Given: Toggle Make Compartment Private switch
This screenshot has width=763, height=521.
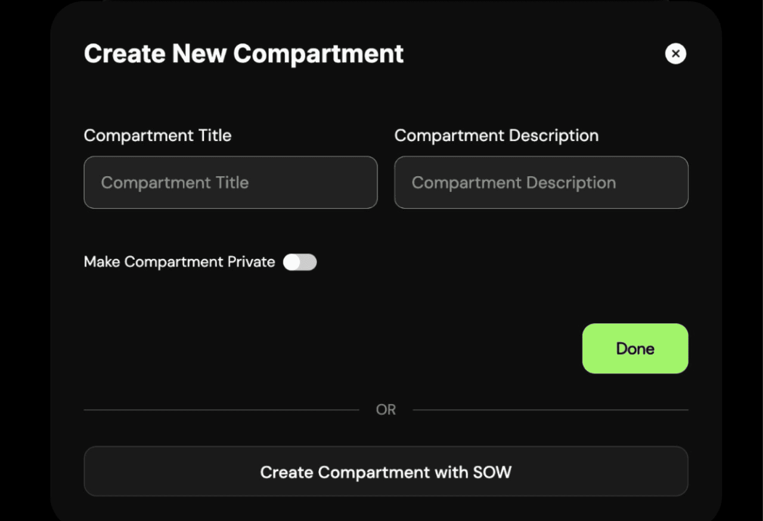Looking at the screenshot, I should click(300, 262).
